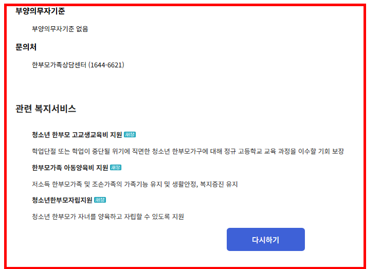Click the 한부모가족상담센터 contact name

[59, 65]
